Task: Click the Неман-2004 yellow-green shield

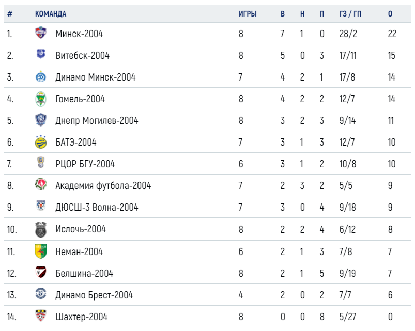Action: [x=41, y=251]
